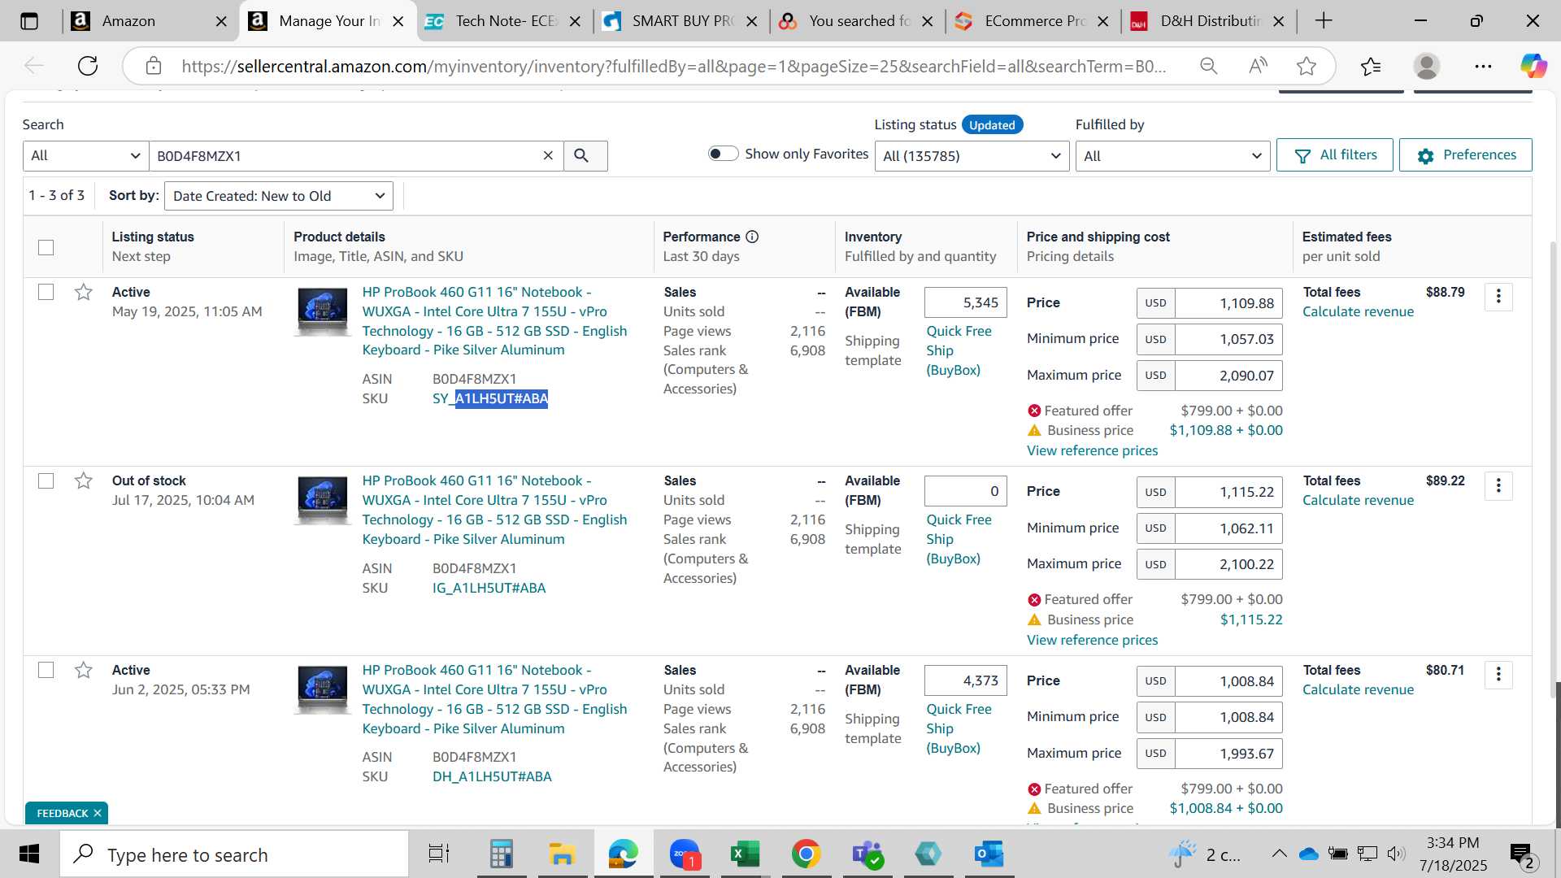Edit maximum price field showing 1,993.67
The width and height of the screenshot is (1561, 878).
click(1228, 754)
